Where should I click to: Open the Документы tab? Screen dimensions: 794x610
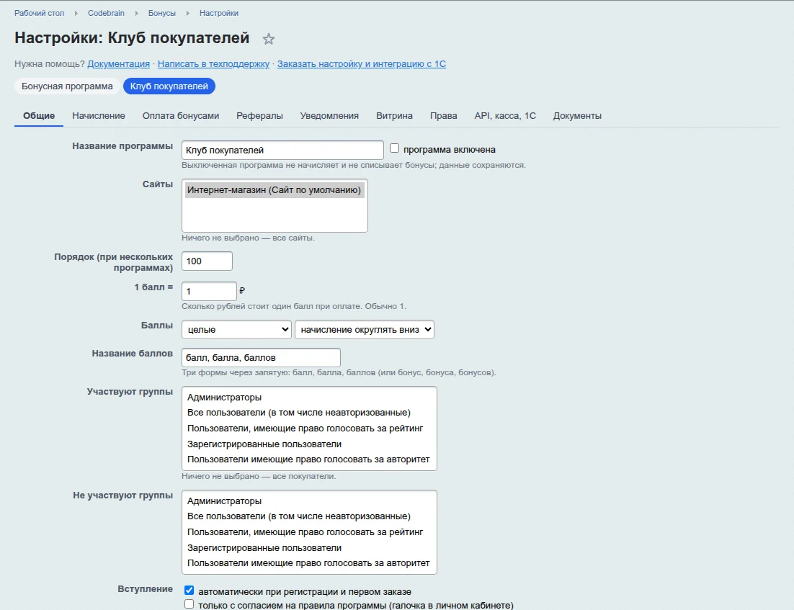pos(577,116)
